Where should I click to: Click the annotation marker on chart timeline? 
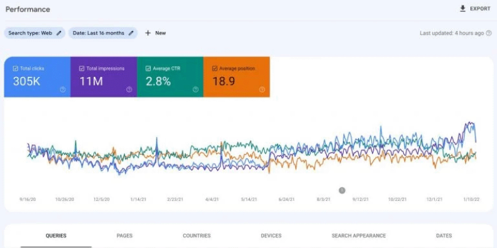click(342, 190)
